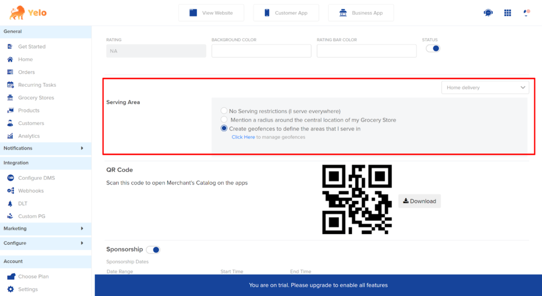Click the Webhooks icon in sidebar

(x=11, y=191)
